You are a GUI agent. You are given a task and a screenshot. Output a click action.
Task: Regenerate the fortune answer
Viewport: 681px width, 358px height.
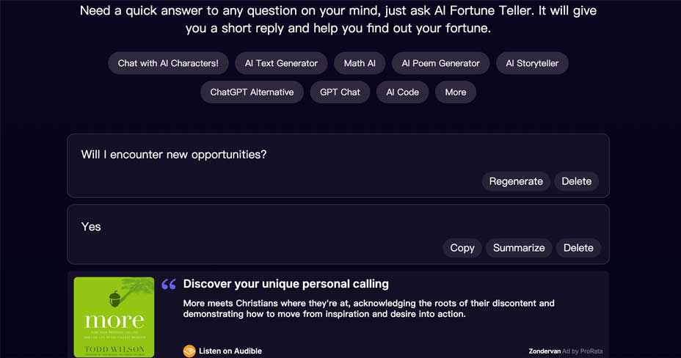pyautogui.click(x=516, y=181)
